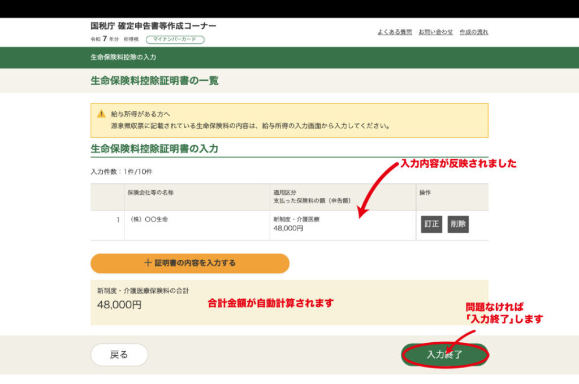579x384 pixels.
Task: Click the 操作 column header
Action: 425,193
